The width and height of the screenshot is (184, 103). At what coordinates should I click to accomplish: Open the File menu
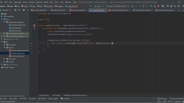1,2
